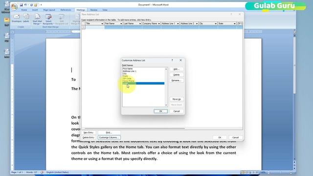Image resolution: width=313 pixels, height=176 pixels.
Task: Click Find... button in New Address List
Action: [x=109, y=132]
